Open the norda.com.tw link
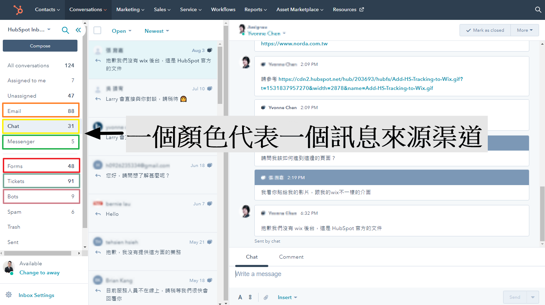545x305 pixels. (x=294, y=44)
